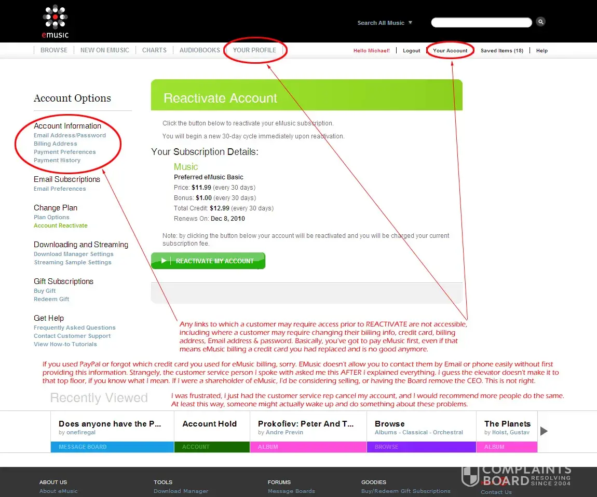The height and width of the screenshot is (497, 597).
Task: Open Download Manager footer link
Action: tap(181, 491)
